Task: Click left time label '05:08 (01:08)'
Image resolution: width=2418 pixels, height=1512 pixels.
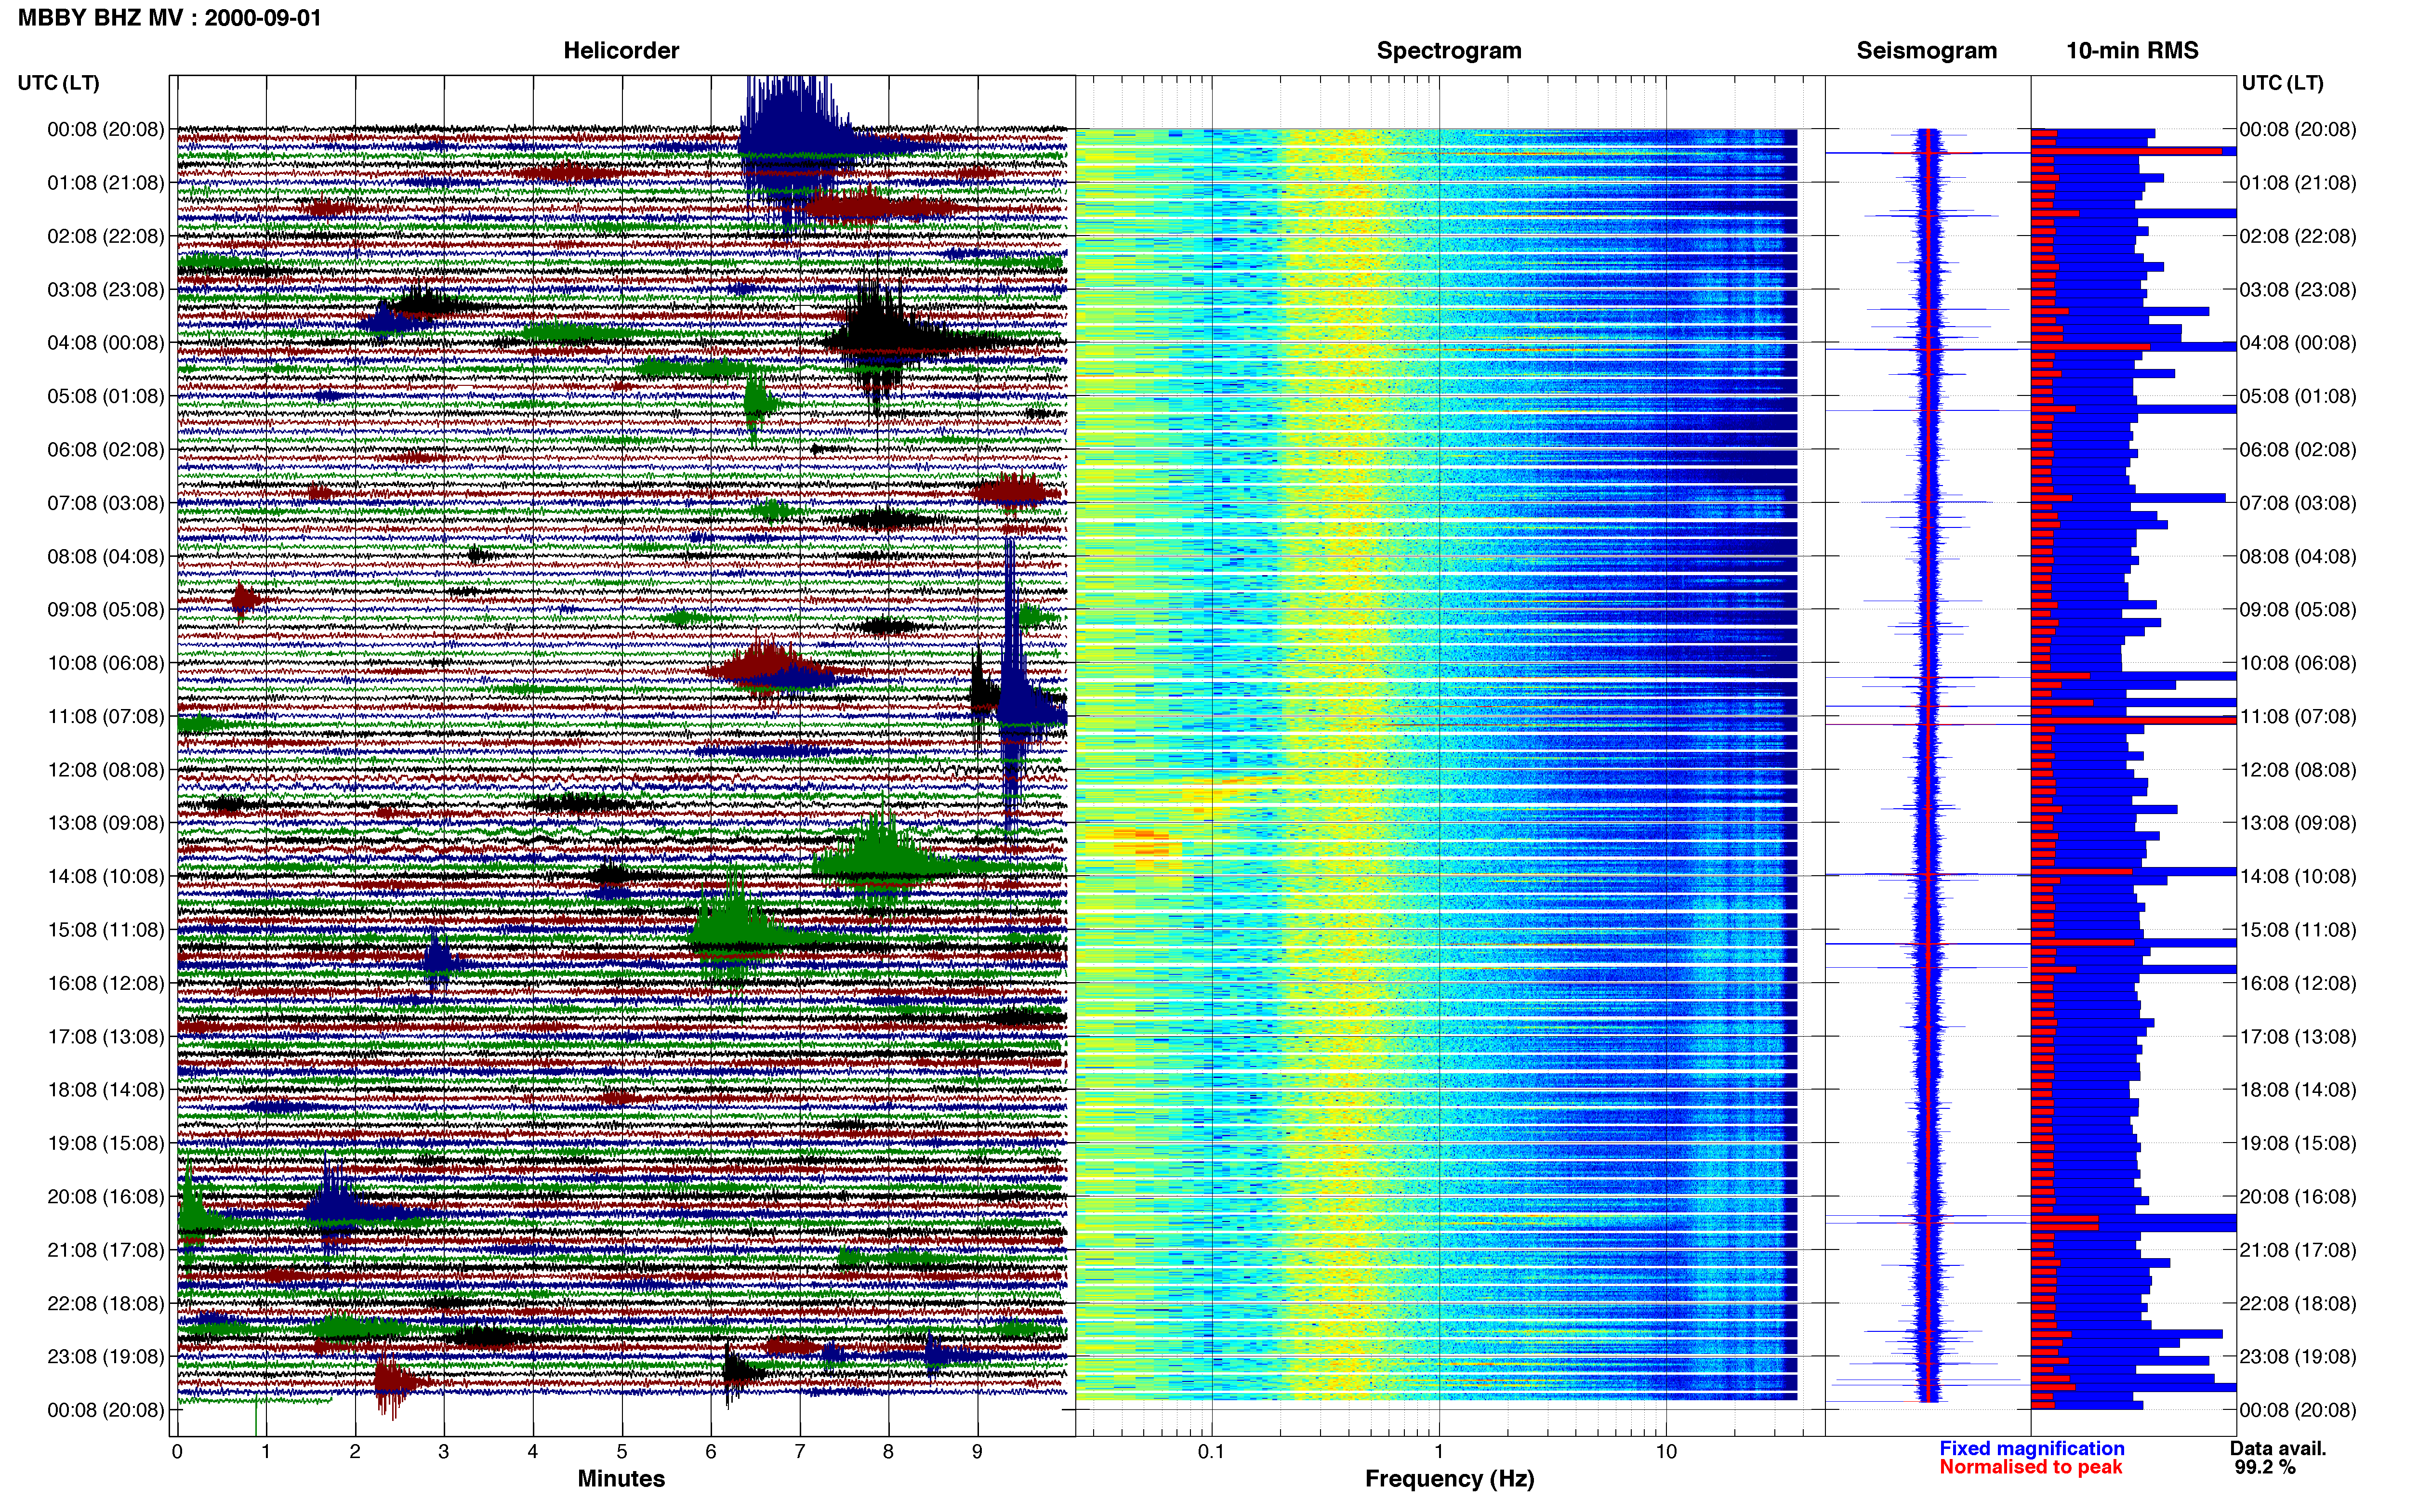Action: [x=105, y=396]
